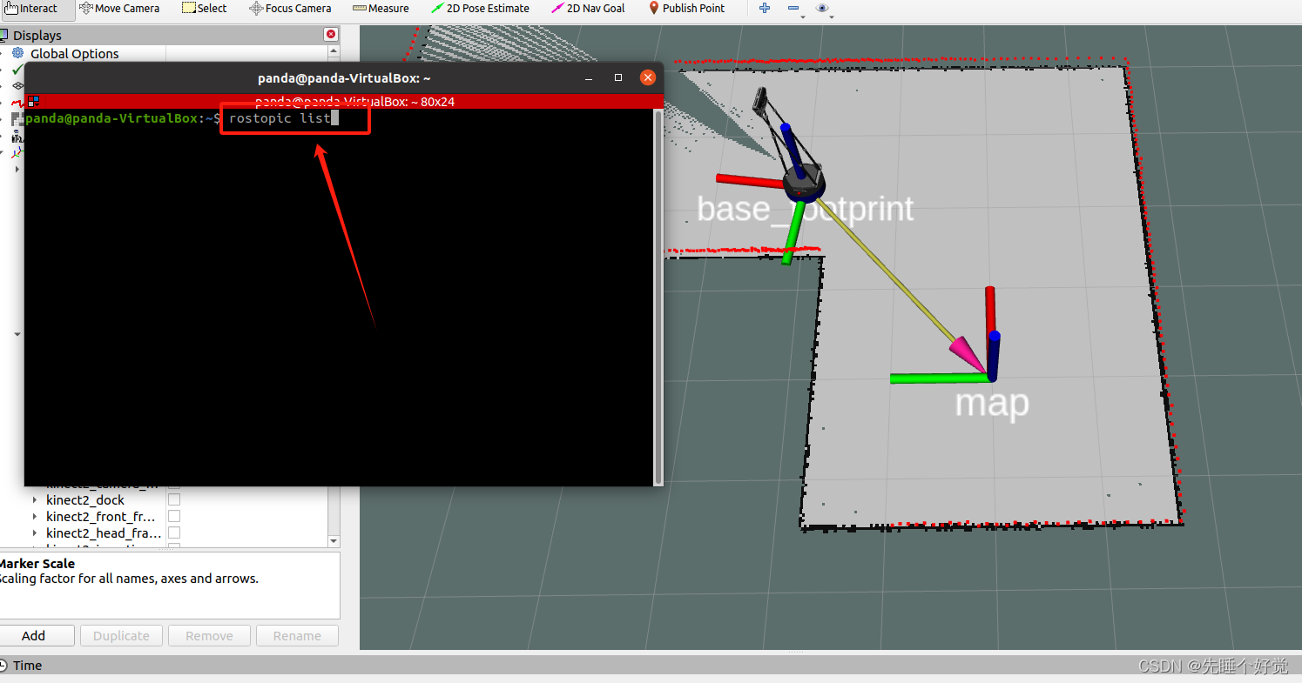Click the grid display icon in Displays list
Screen dimensions: 1302x683
18,86
